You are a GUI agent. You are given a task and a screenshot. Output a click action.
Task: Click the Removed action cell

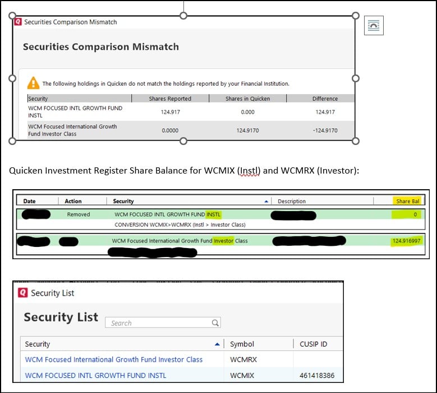tap(79, 214)
